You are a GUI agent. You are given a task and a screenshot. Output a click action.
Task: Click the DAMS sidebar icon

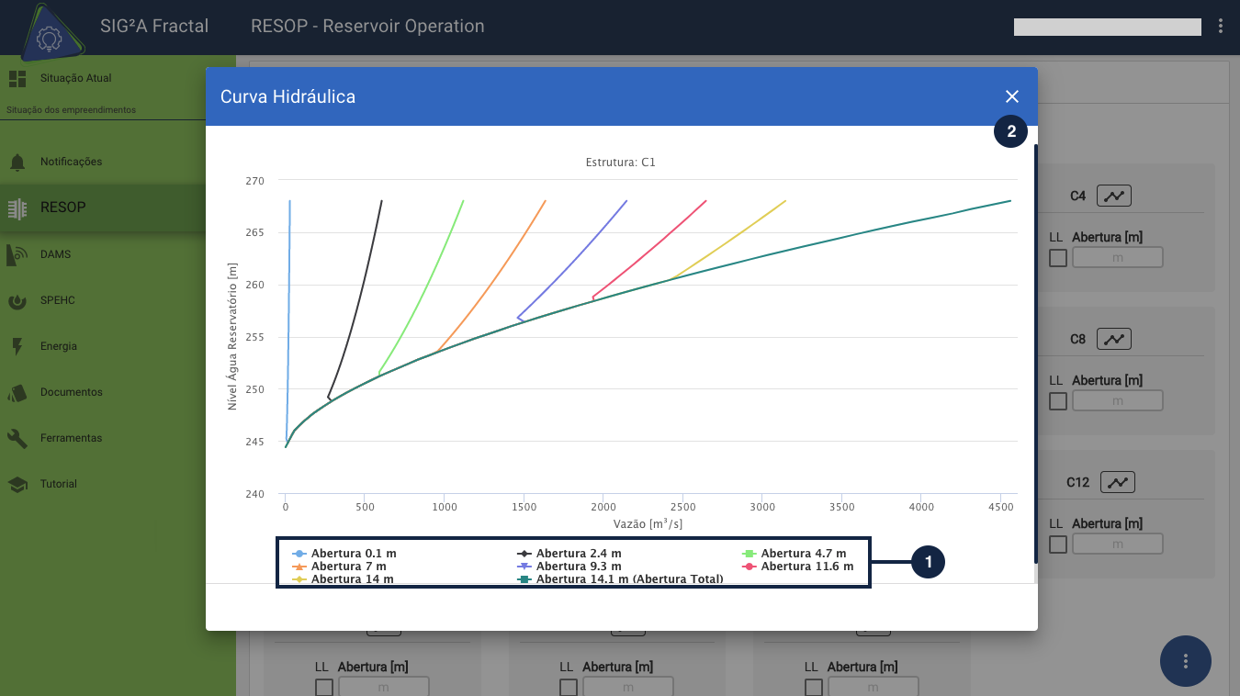click(x=17, y=254)
